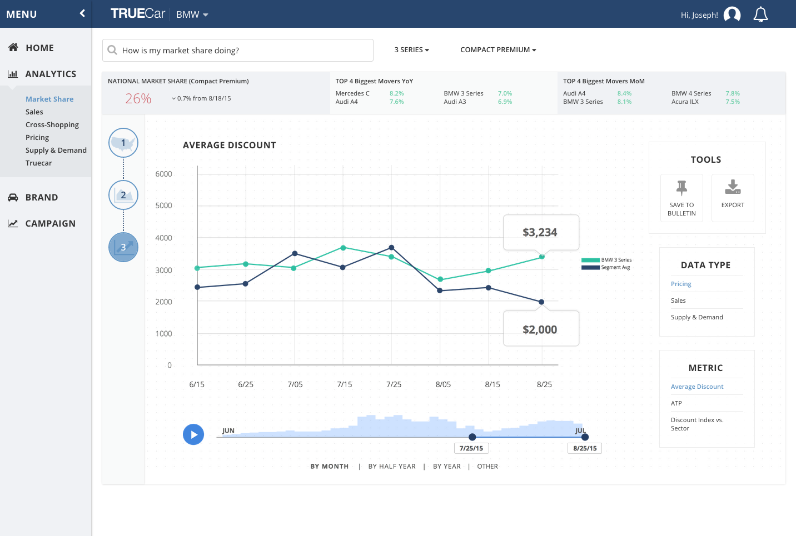Play the timeline animation
Screen dimensions: 796x536
tap(193, 434)
